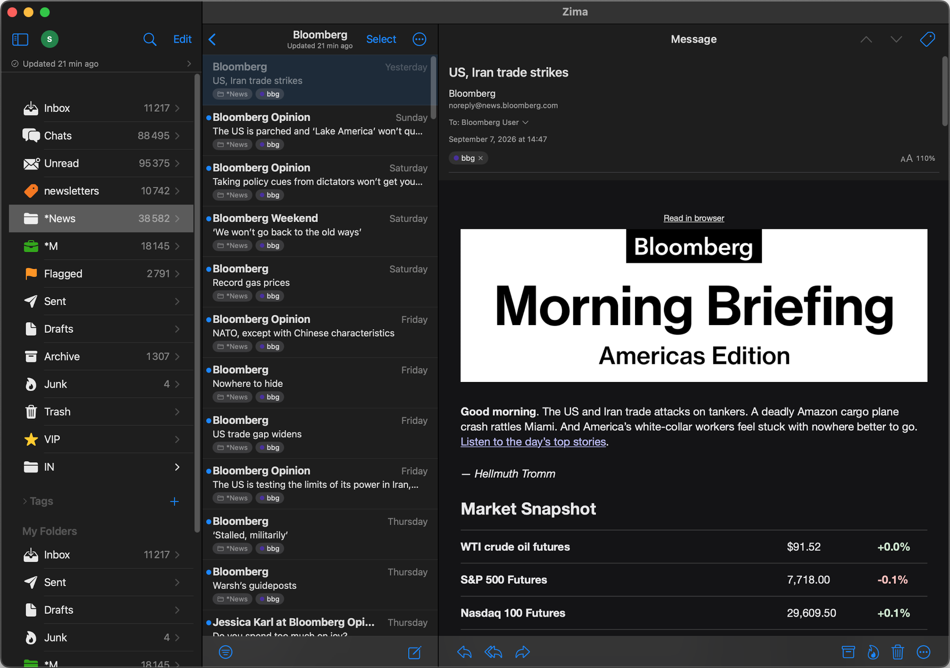Expand the Tags section
Viewport: 950px width, 668px height.
click(25, 501)
